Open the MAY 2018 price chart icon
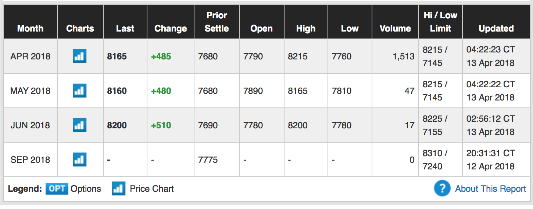The width and height of the screenshot is (533, 209). coord(80,91)
